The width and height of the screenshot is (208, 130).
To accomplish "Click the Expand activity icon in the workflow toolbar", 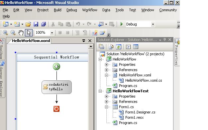I will tap(60, 32).
